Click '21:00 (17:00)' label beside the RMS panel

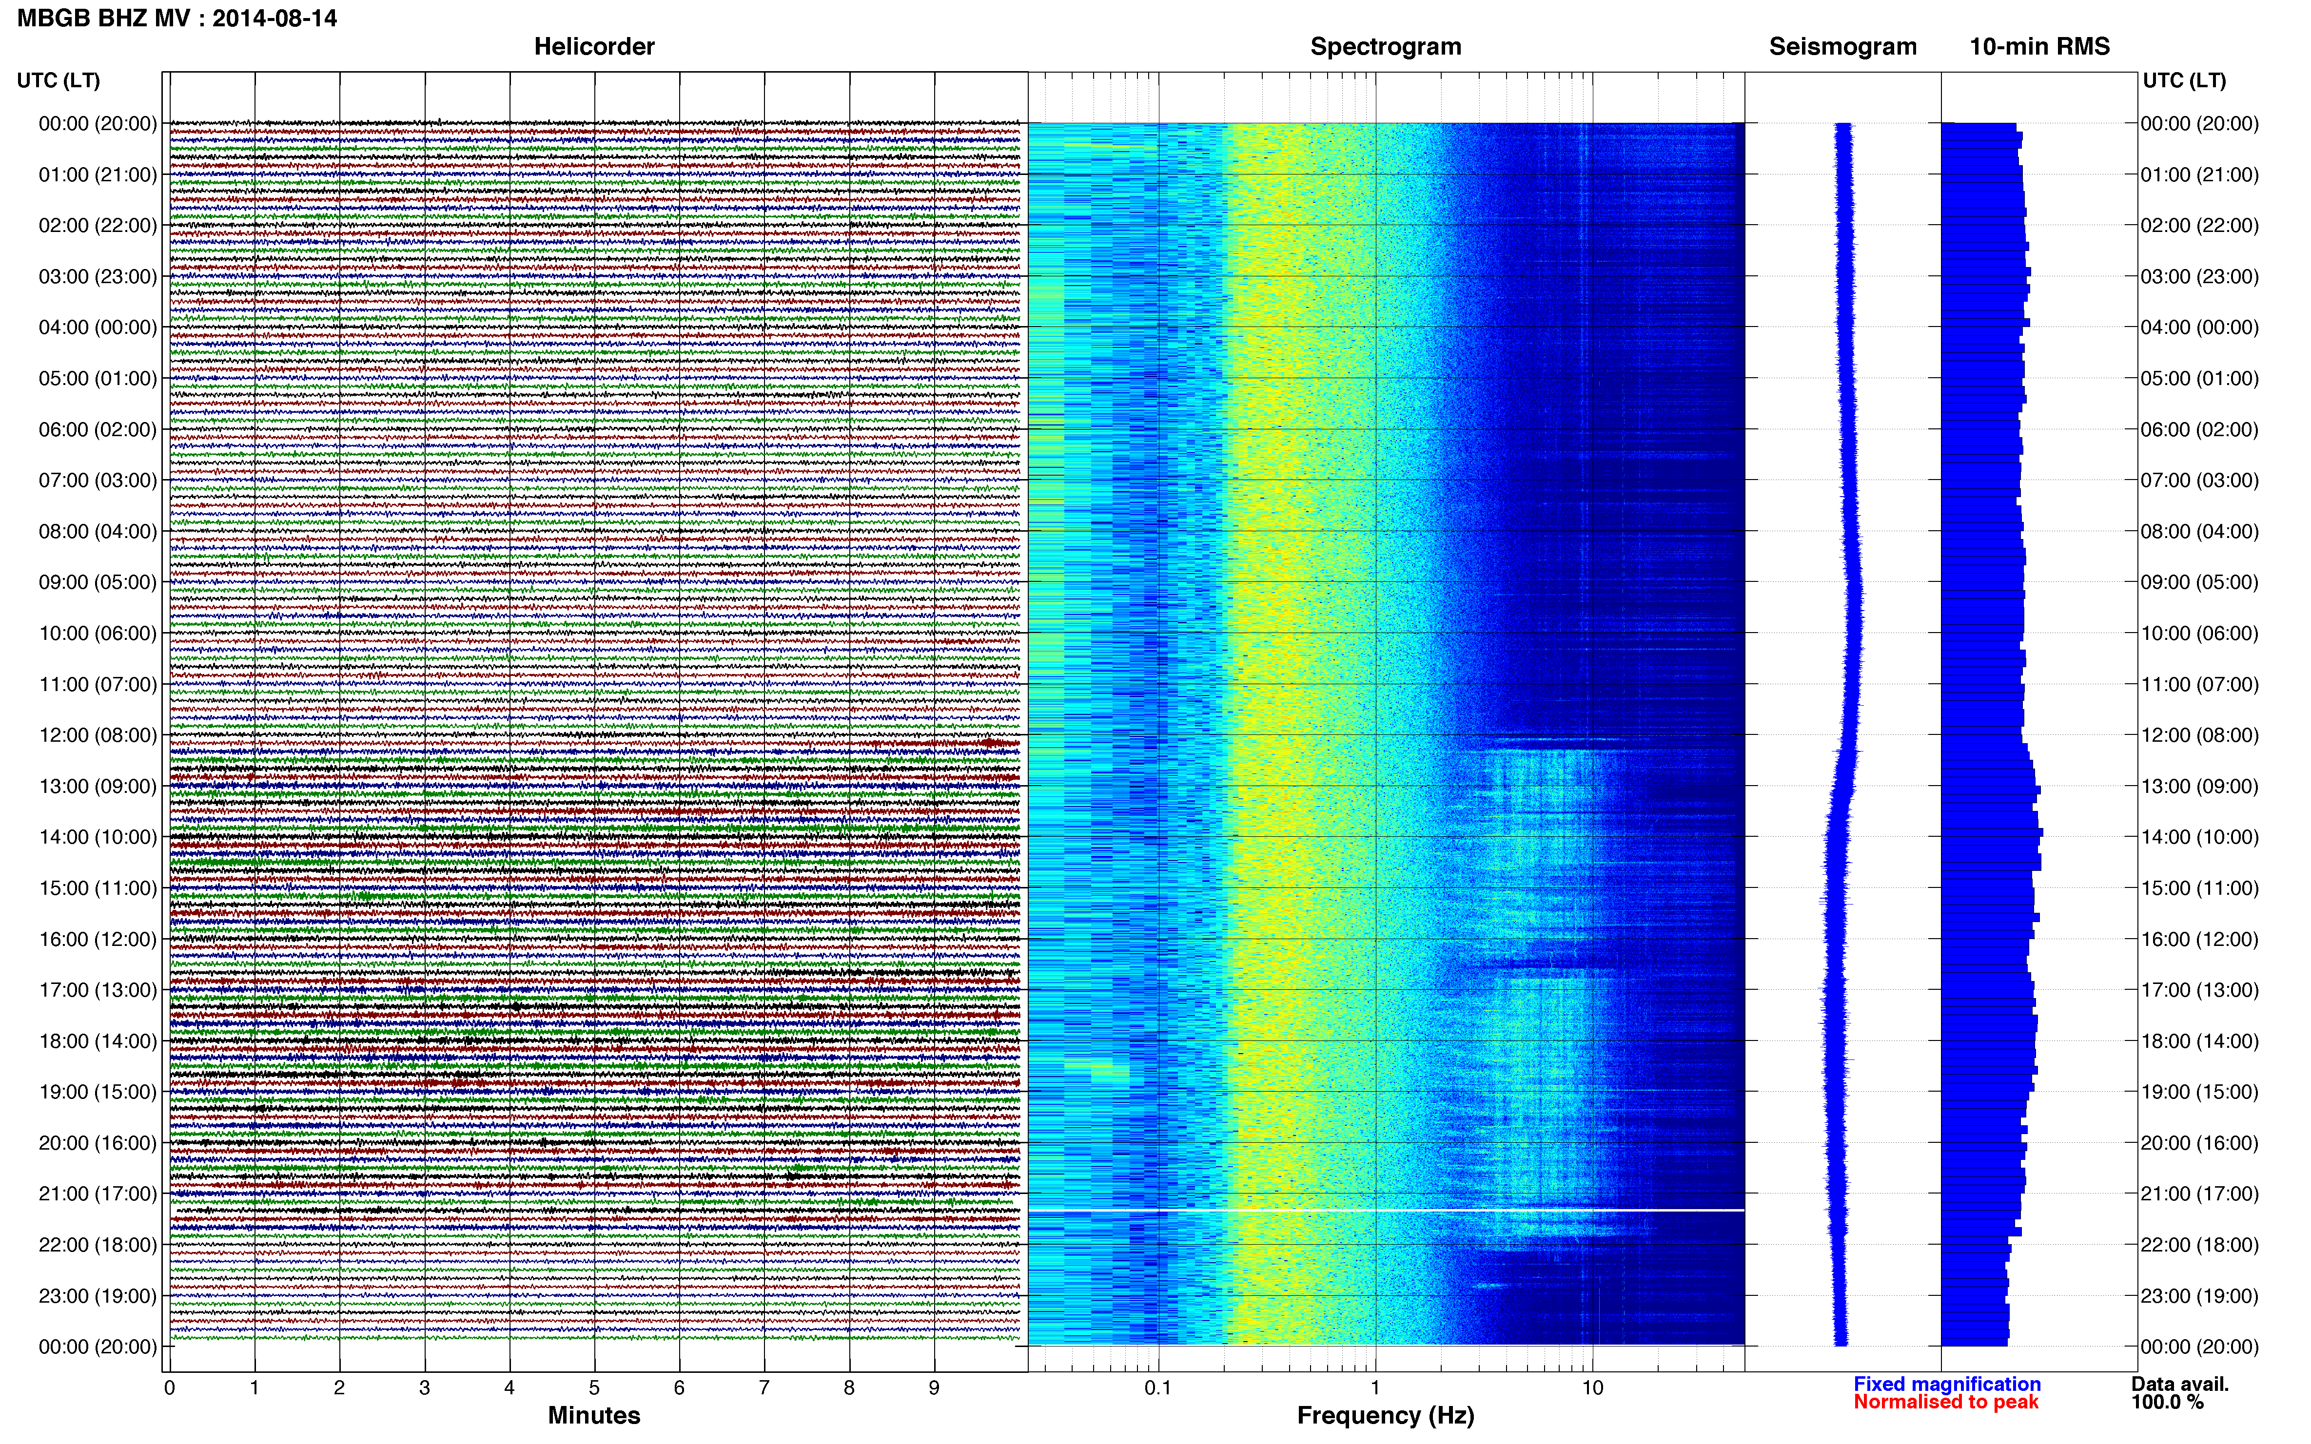point(2200,1194)
